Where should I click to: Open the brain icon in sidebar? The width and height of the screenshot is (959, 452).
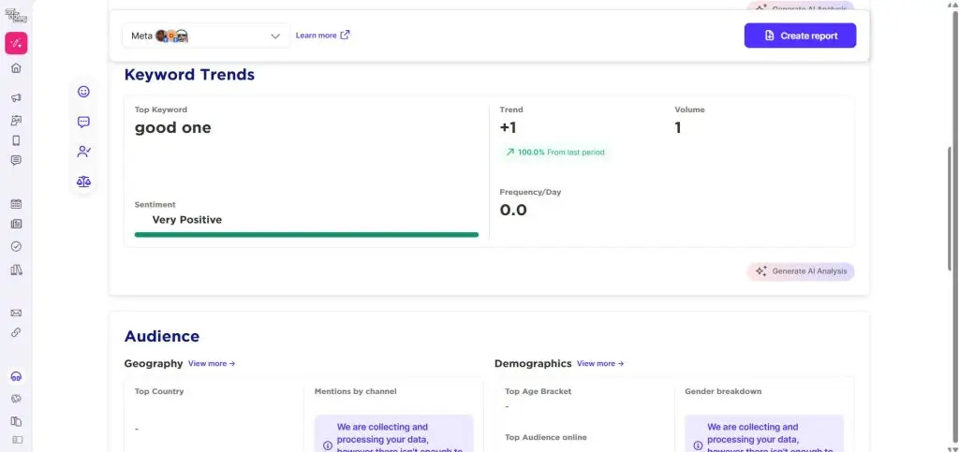click(17, 399)
